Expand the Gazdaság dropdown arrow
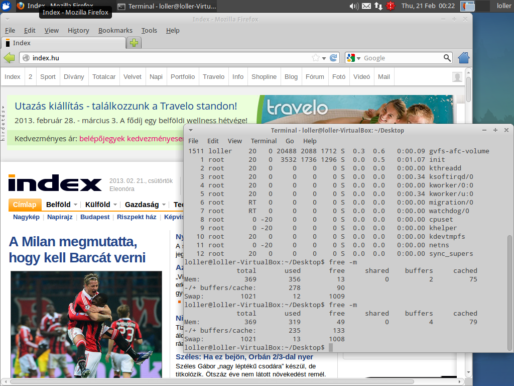 tap(164, 205)
